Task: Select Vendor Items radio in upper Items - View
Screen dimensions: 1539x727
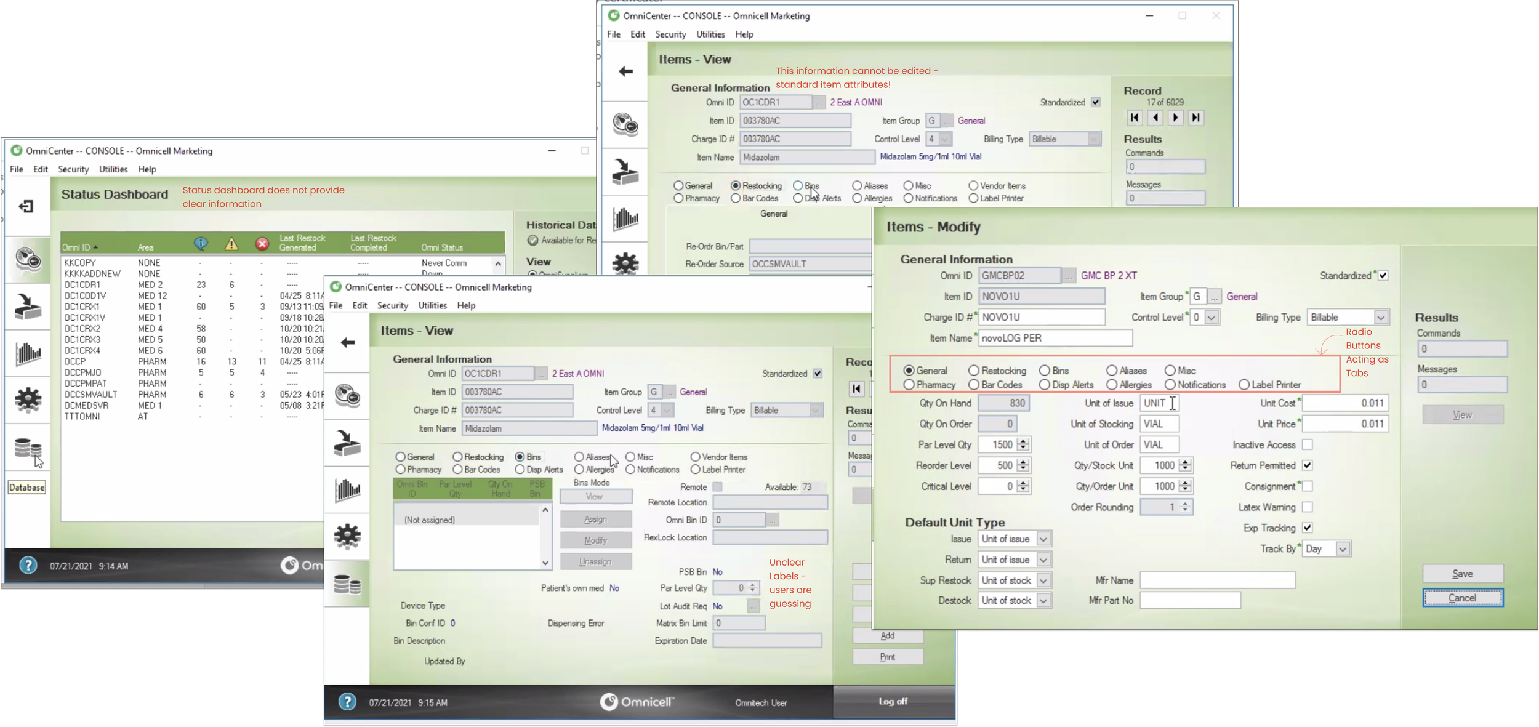Action: [x=973, y=185]
